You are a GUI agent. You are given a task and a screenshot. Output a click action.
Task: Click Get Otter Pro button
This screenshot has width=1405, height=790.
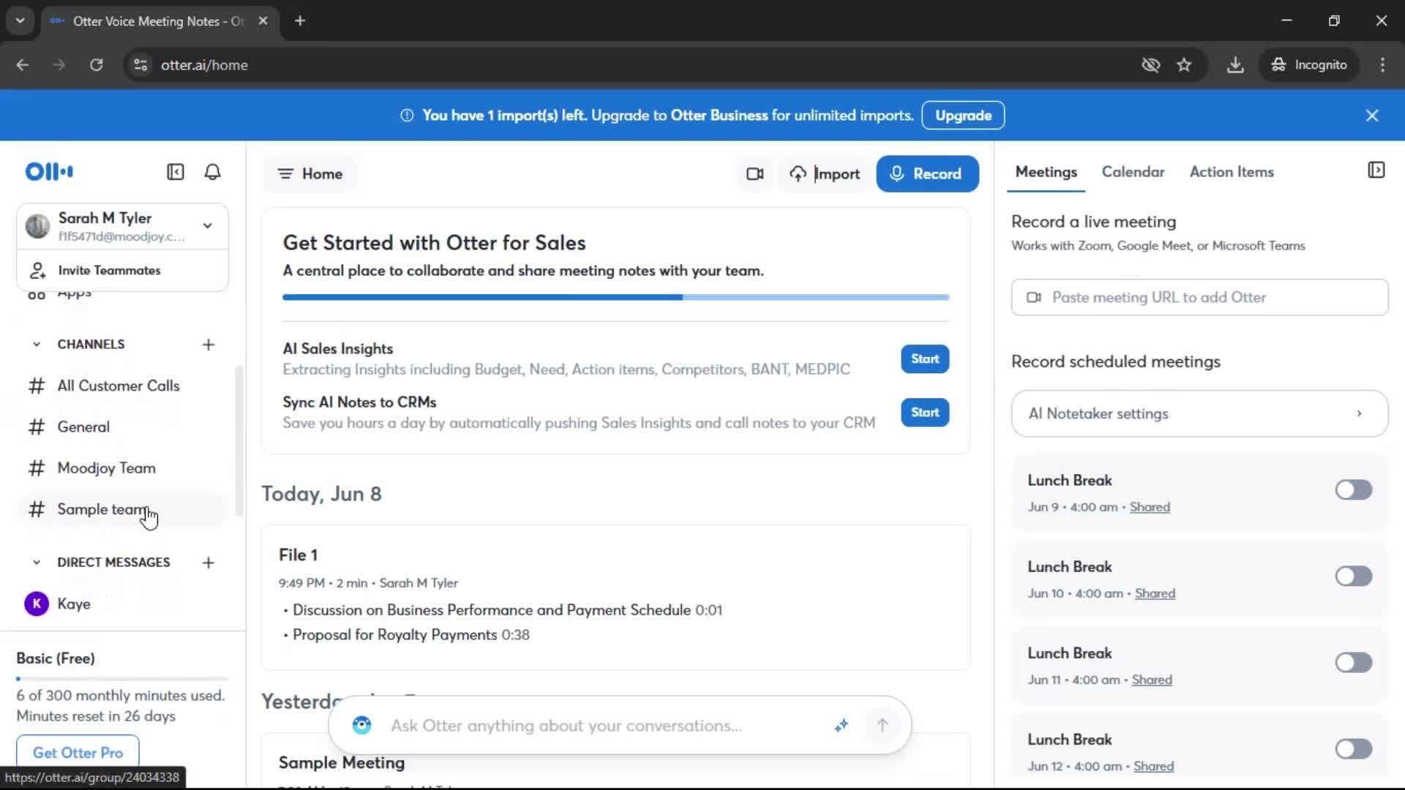78,753
